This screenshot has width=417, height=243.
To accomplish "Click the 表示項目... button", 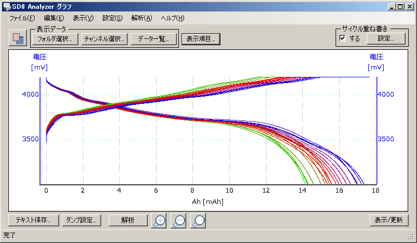I will click(x=201, y=39).
